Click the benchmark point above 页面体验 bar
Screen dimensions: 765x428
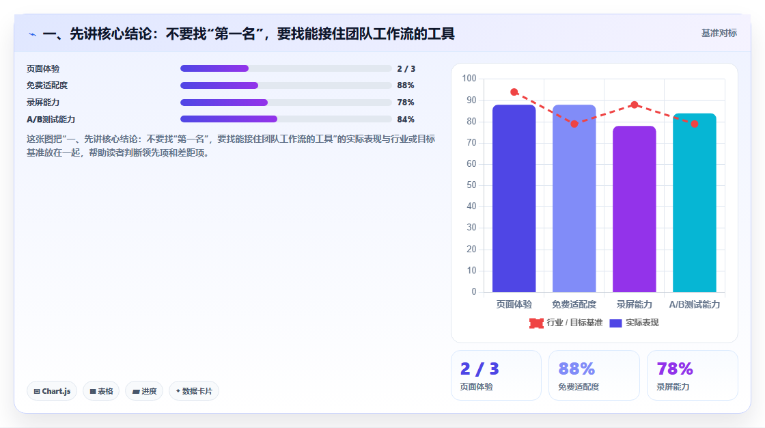point(514,92)
